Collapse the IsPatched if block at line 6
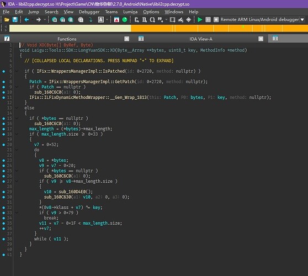The width and height of the screenshot is (308, 276). 17,71
